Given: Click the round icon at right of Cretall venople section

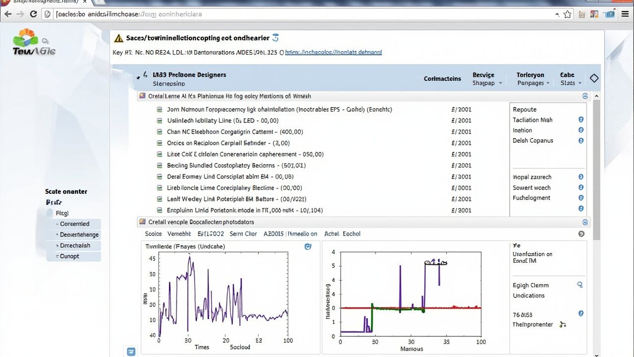Looking at the screenshot, I should point(585,223).
